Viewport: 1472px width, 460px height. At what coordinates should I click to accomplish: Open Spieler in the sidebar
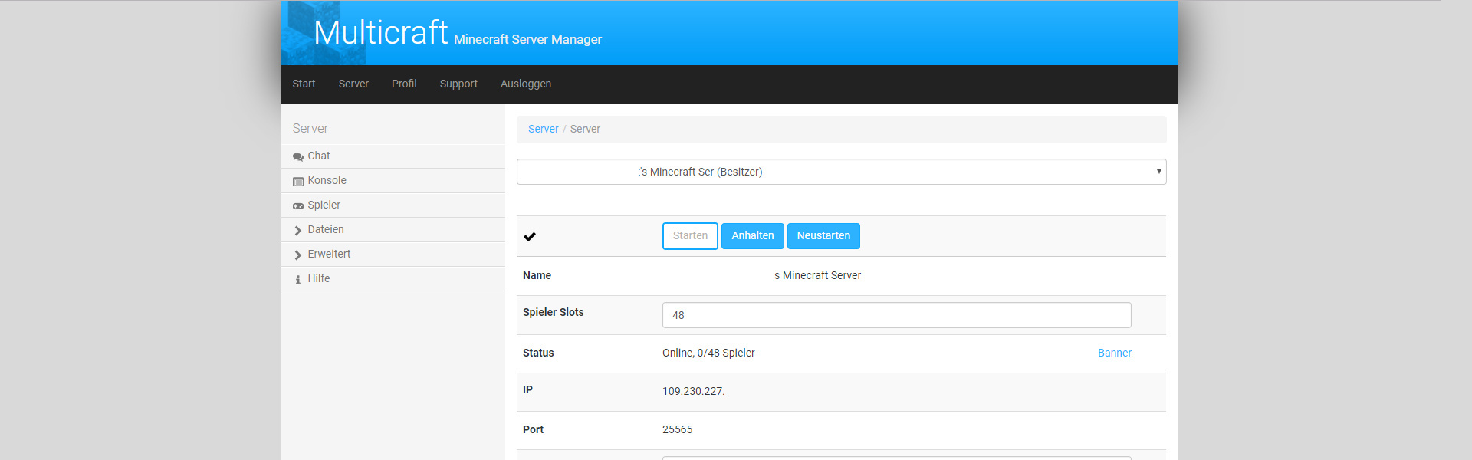click(393, 205)
